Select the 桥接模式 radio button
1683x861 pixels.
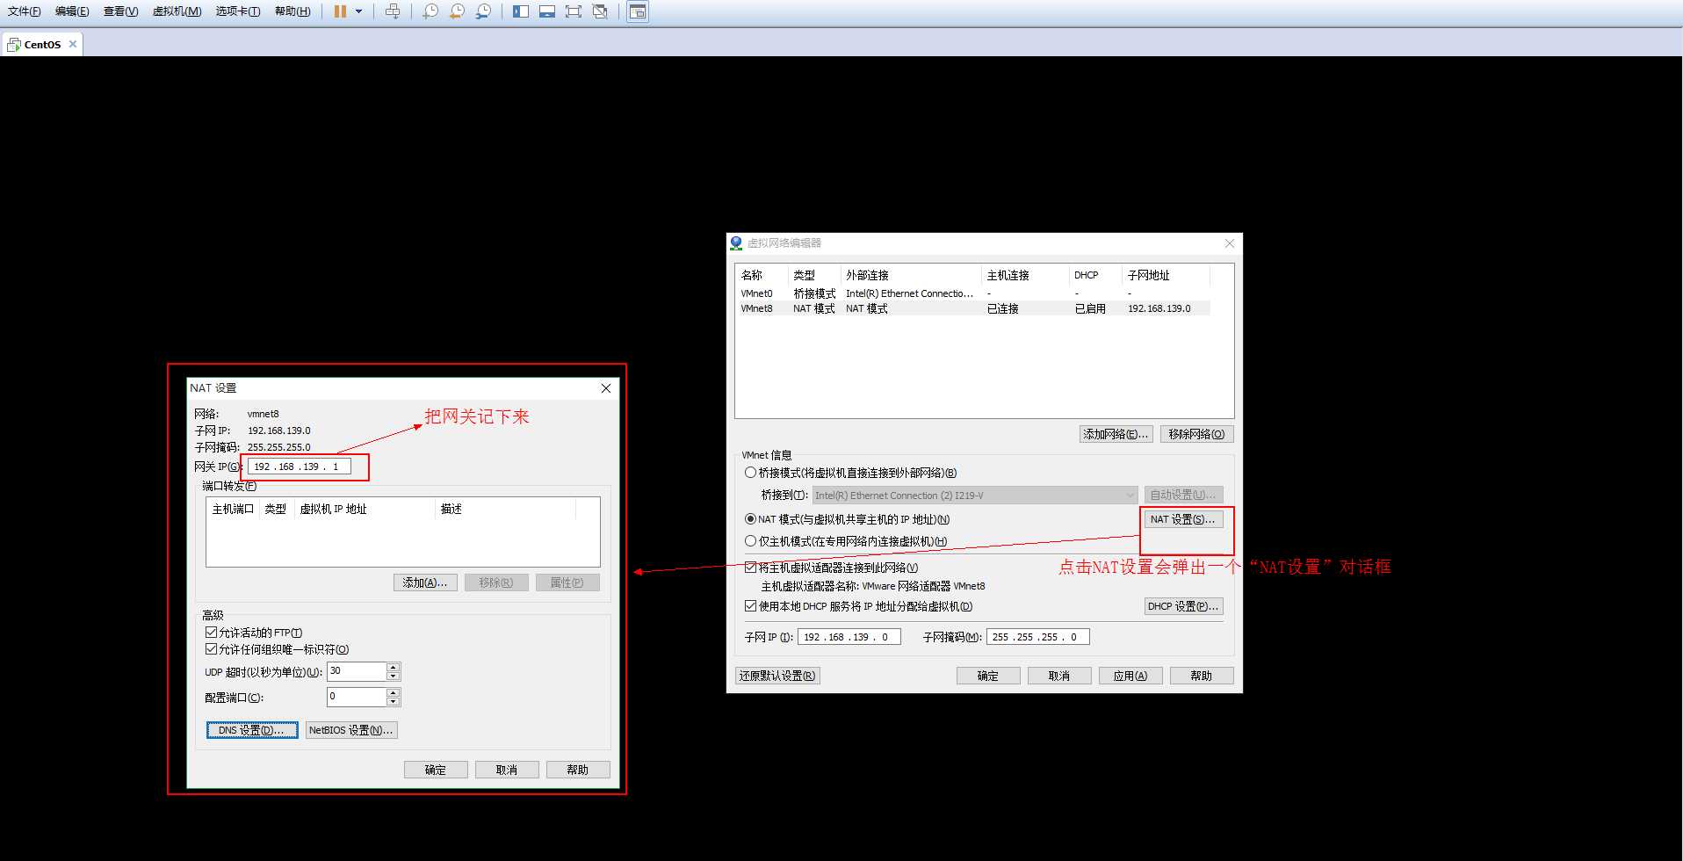click(750, 473)
